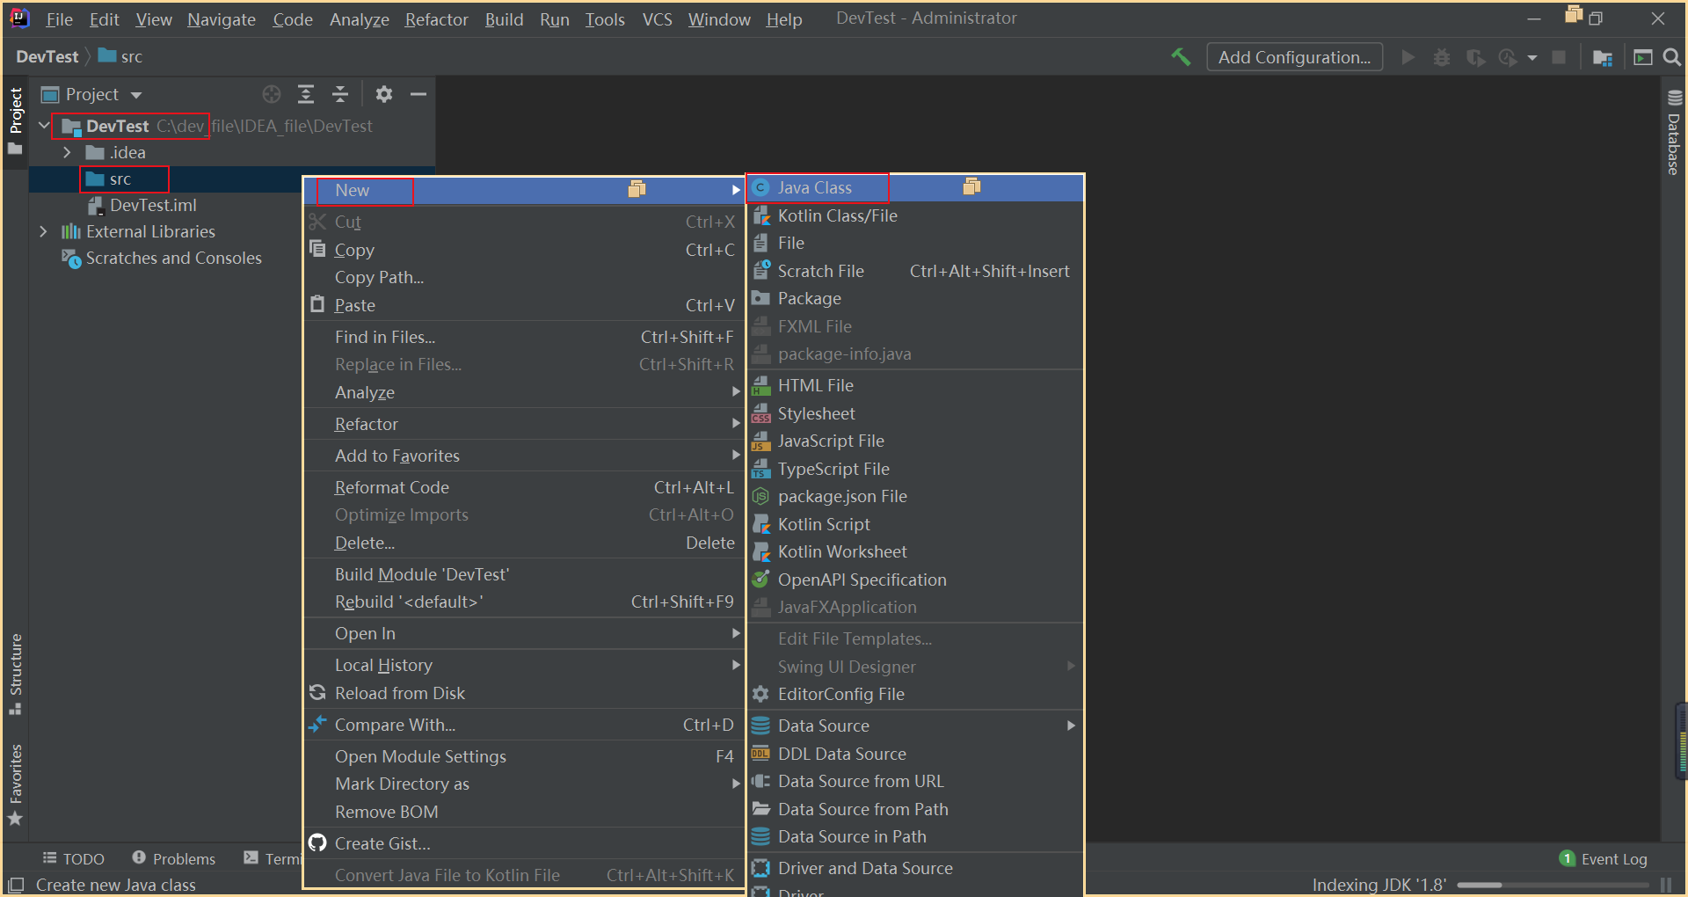Click the Run with Coverage icon
The height and width of the screenshot is (897, 1688).
1475,57
